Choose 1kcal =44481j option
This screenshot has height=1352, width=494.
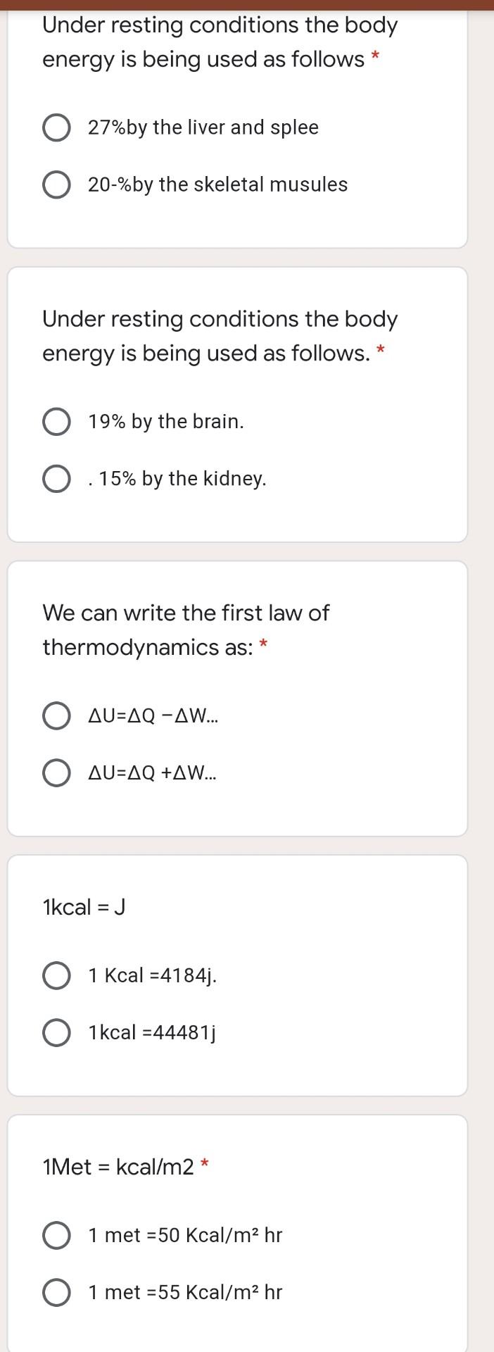click(56, 1033)
